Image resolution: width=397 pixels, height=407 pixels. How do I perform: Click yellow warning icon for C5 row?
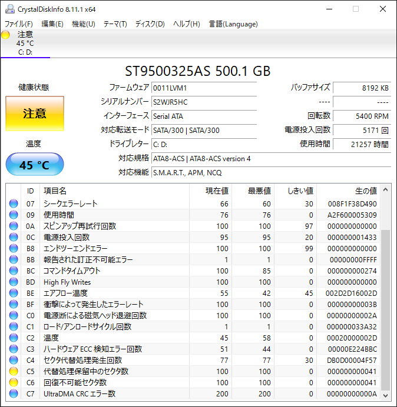coord(14,371)
